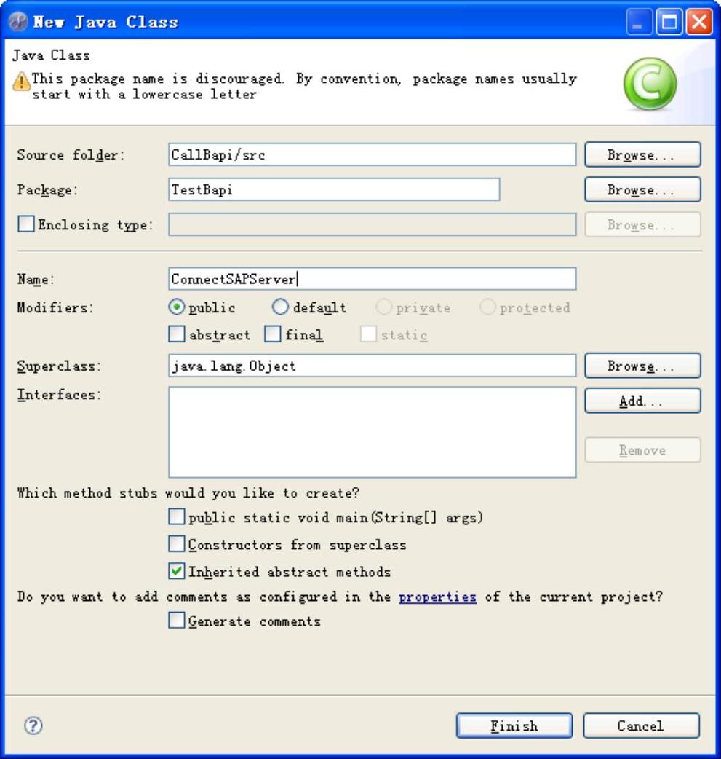
Task: Browse for the Superclass
Action: tap(642, 366)
